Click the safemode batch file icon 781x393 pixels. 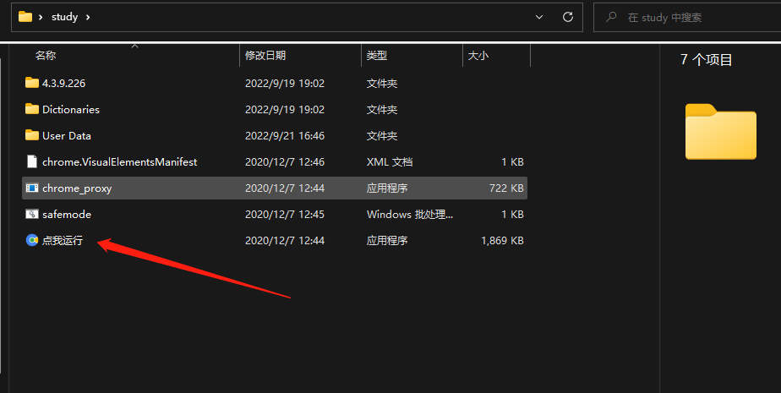pyautogui.click(x=32, y=214)
